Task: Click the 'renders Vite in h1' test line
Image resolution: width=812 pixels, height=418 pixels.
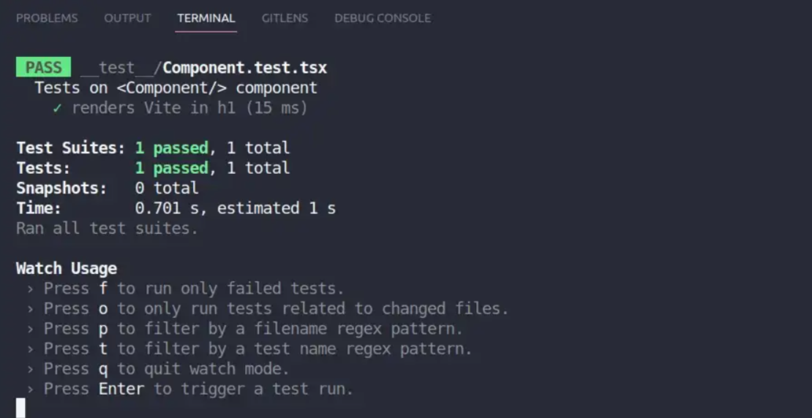Action: click(180, 108)
